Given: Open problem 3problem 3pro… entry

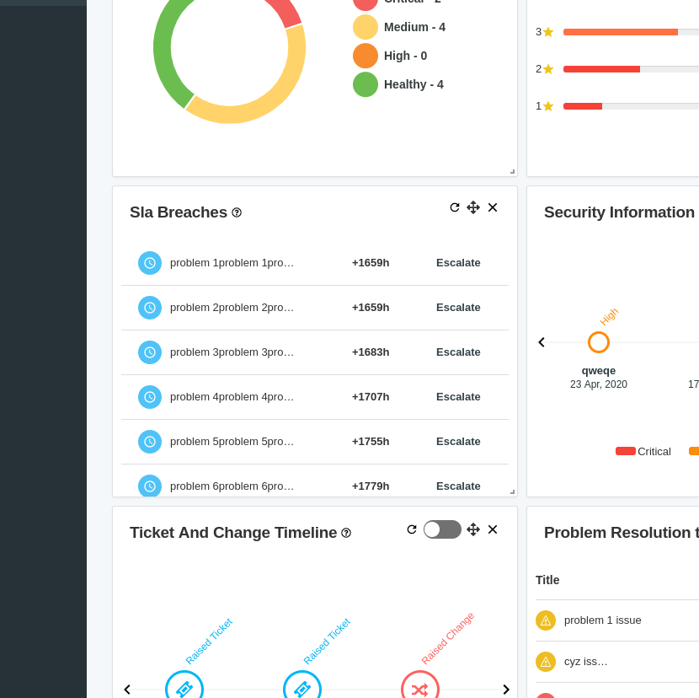Looking at the screenshot, I should point(232,352).
